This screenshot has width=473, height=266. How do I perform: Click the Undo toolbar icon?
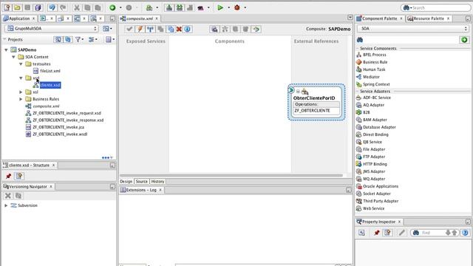pyautogui.click(x=52, y=7)
